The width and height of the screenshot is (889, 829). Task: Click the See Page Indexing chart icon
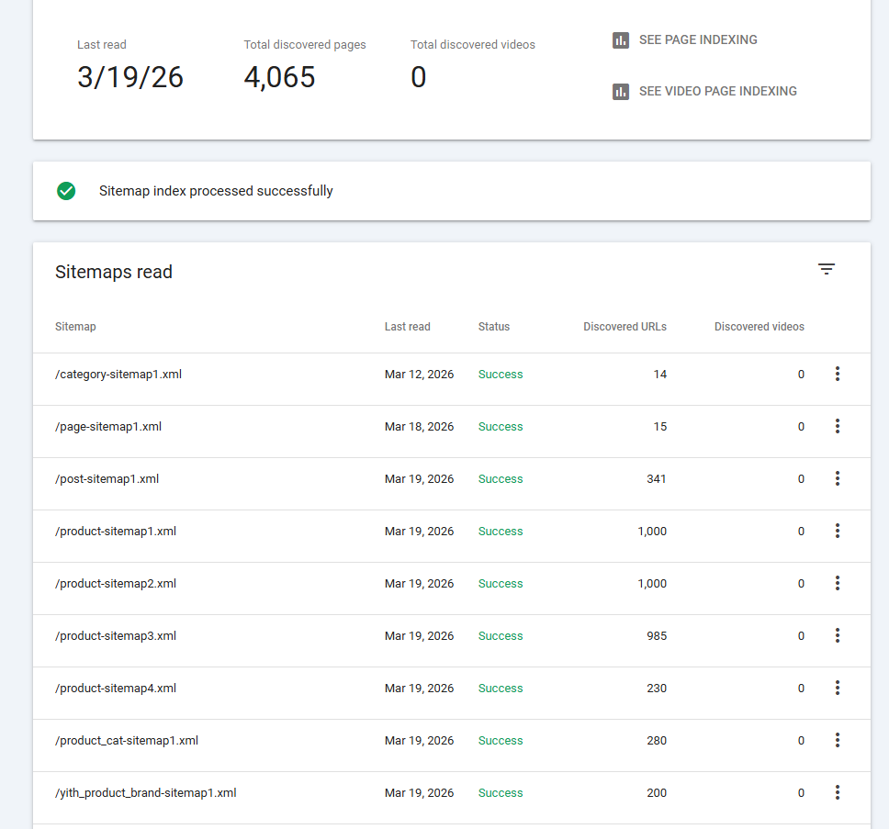(621, 40)
